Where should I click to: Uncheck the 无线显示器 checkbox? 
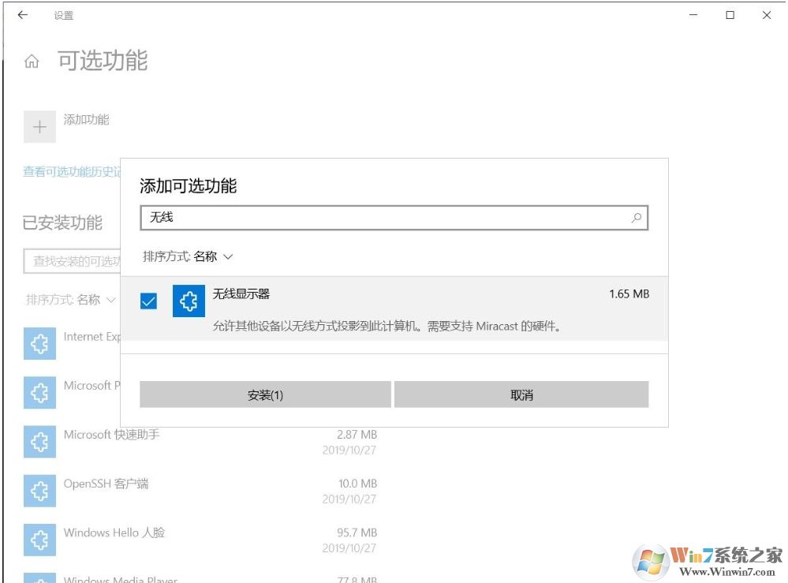[x=148, y=301]
